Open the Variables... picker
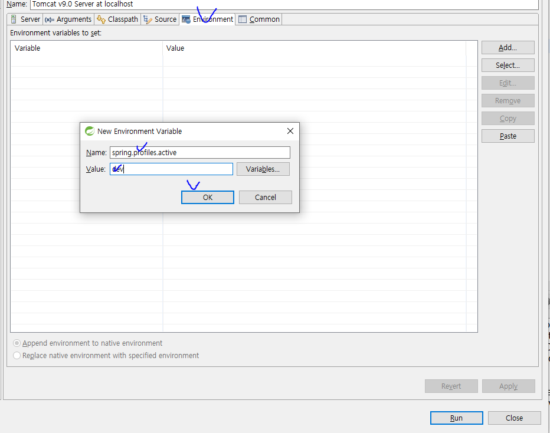Screen dimensions: 550x433 click(263, 169)
